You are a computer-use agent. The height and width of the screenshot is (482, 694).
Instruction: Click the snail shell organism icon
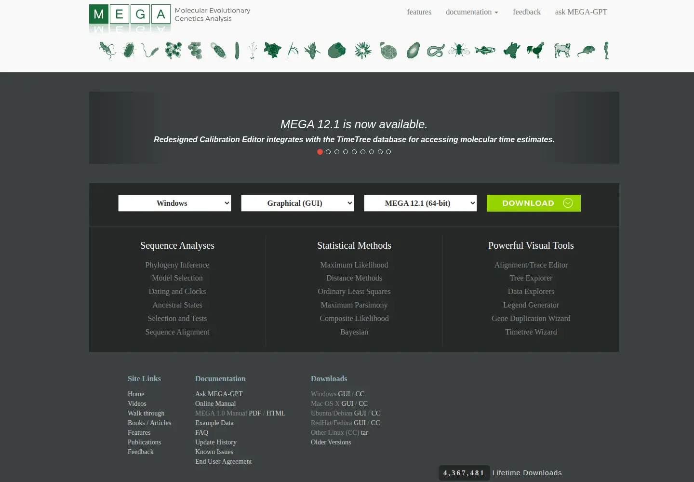coord(388,50)
